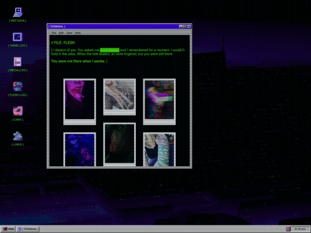
Task: Open the View menu in Terminal
Action: click(69, 33)
